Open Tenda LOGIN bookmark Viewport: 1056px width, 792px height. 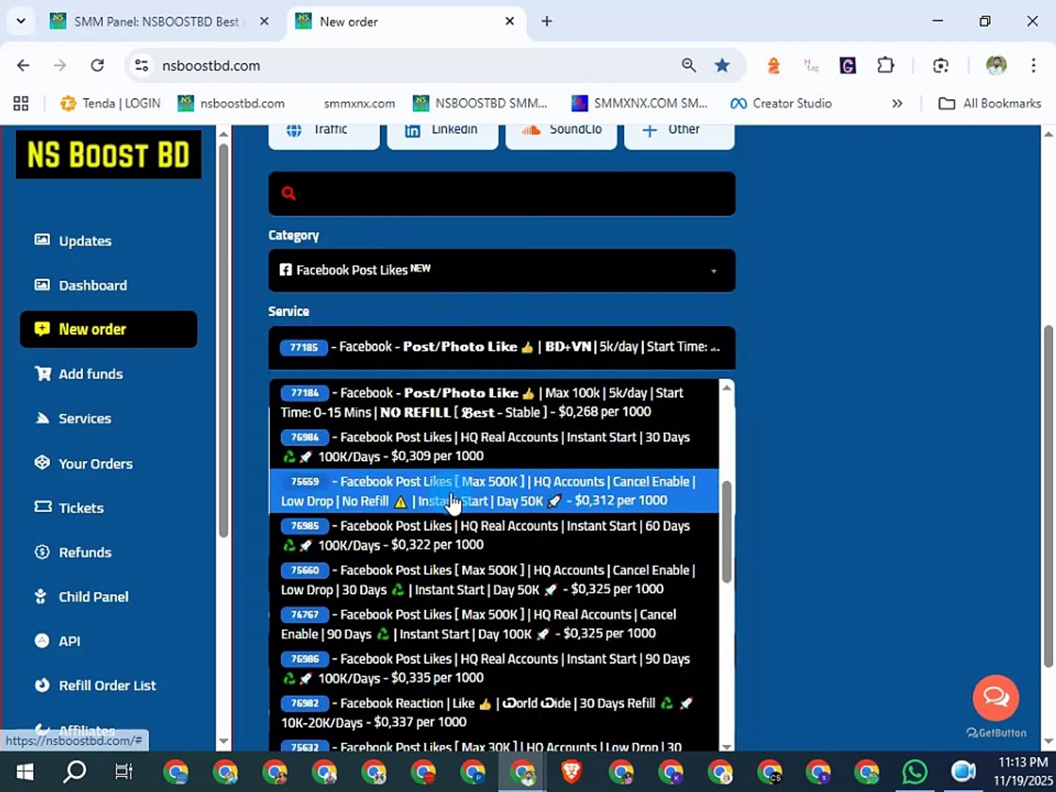point(110,103)
